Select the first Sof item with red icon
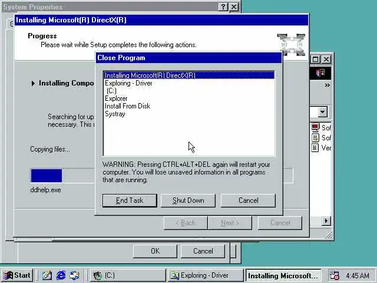Viewport: 377px width, 283px height. coord(321,127)
